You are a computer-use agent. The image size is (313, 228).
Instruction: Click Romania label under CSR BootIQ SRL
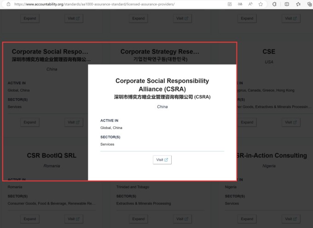point(52,166)
